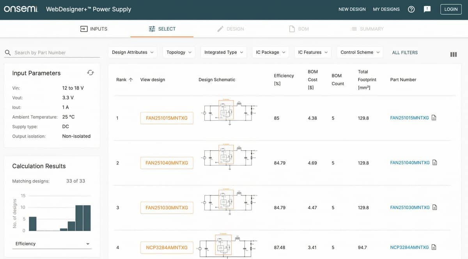This screenshot has width=468, height=259.
Task: Click the 3.3 V Vout value
Action: pos(68,98)
